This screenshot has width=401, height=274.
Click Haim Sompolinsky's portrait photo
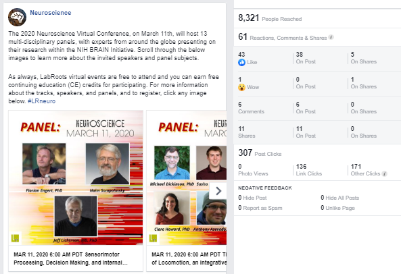click(x=108, y=164)
